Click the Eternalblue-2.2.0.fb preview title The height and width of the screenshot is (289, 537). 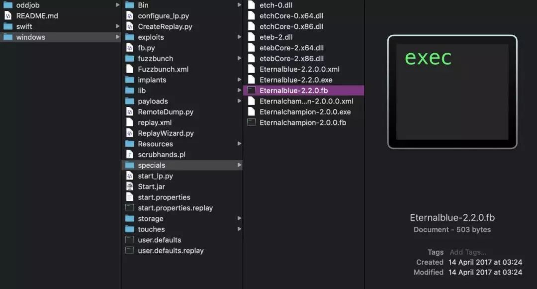(x=452, y=217)
